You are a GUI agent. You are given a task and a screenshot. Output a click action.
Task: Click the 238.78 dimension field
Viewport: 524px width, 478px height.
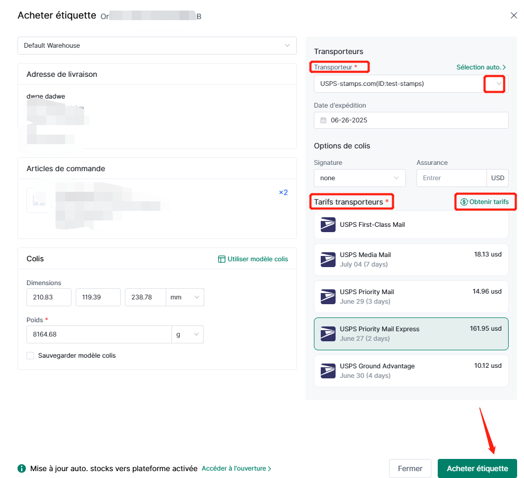146,297
